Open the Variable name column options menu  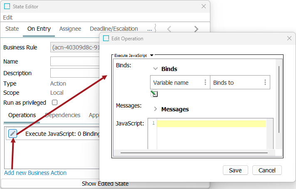(x=205, y=82)
